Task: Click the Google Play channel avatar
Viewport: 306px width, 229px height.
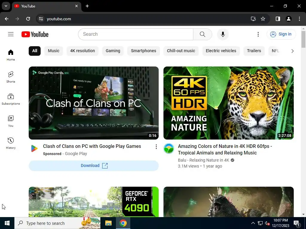Action: pyautogui.click(x=34, y=148)
